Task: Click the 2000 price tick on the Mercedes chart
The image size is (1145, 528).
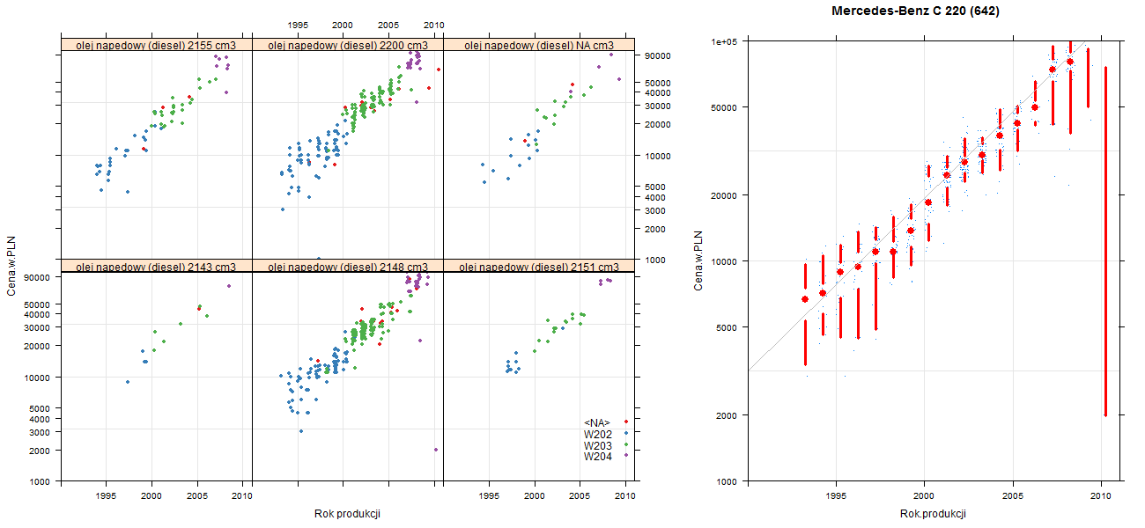Action: 727,414
